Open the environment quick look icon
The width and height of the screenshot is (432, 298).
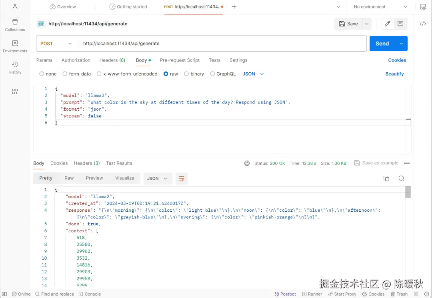(423, 7)
